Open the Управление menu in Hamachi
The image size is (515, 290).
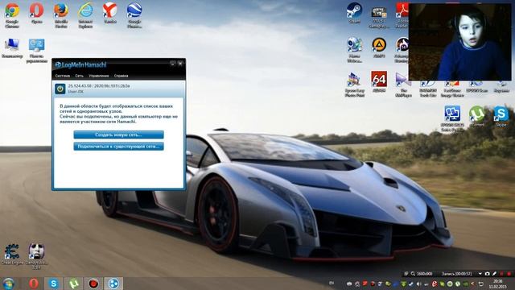click(x=98, y=76)
